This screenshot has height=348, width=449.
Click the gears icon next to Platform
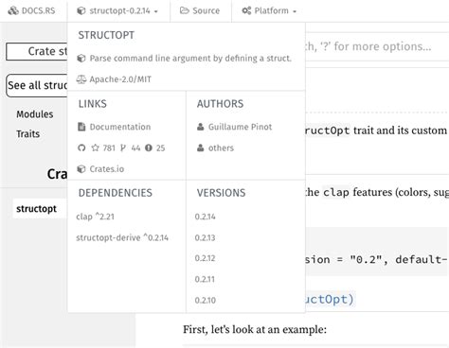point(246,10)
